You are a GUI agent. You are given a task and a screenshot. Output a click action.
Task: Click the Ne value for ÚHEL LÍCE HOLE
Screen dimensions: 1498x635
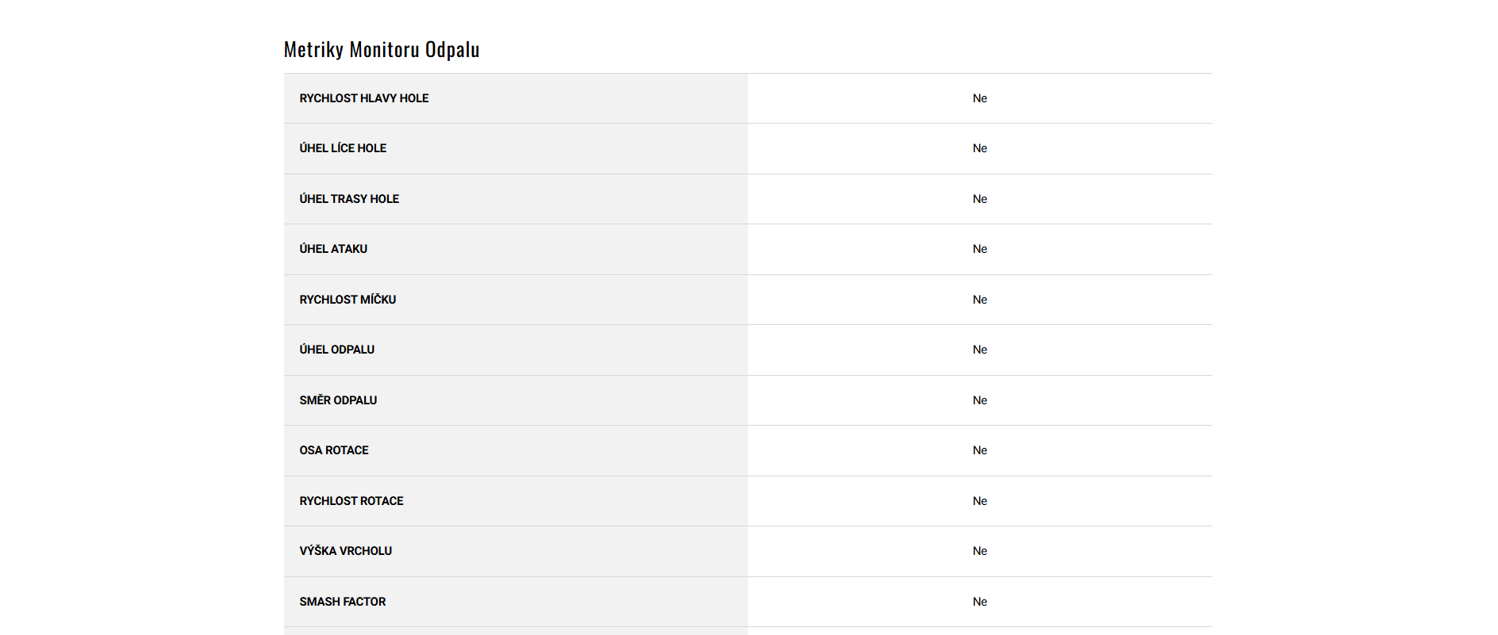(x=980, y=148)
